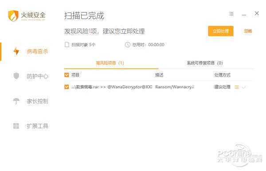Minimize the Huorong window
266x171 pixels.
pos(244,15)
